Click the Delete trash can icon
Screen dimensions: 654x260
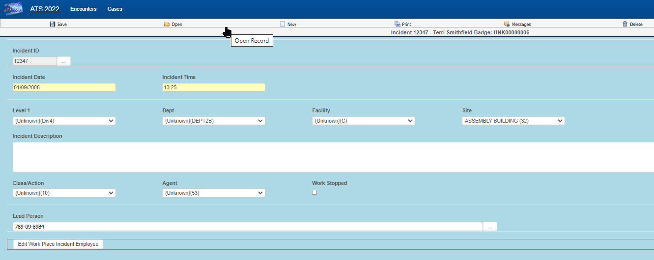[x=625, y=24]
